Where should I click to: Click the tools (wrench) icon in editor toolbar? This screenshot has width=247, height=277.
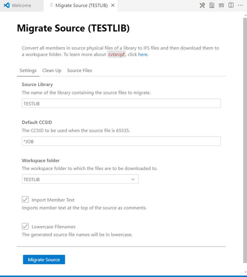[x=202, y=5]
